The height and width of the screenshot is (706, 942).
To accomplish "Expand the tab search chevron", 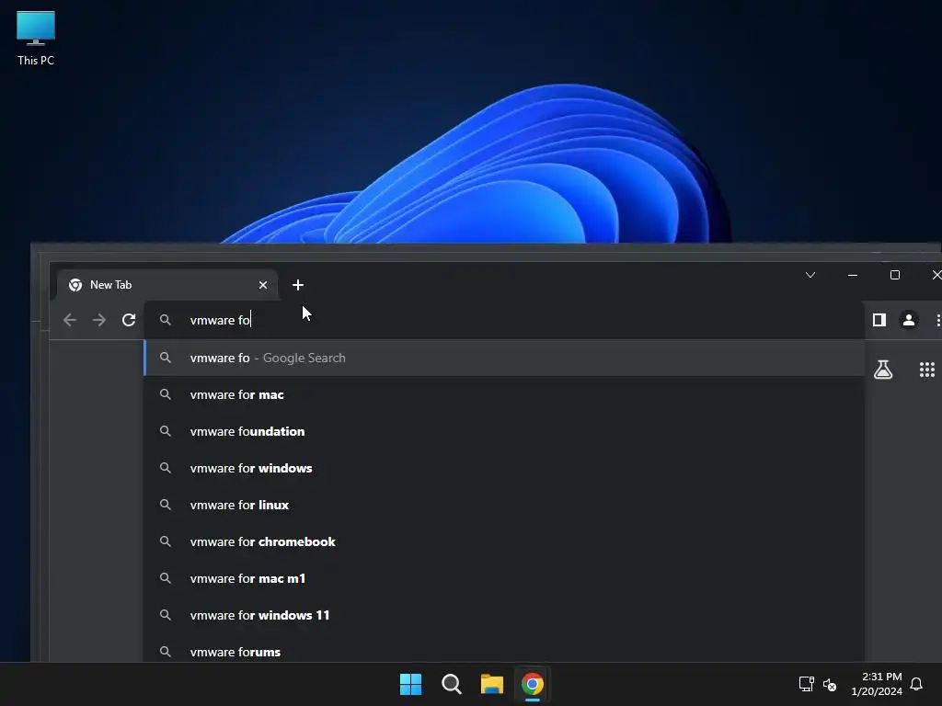I will coord(810,275).
